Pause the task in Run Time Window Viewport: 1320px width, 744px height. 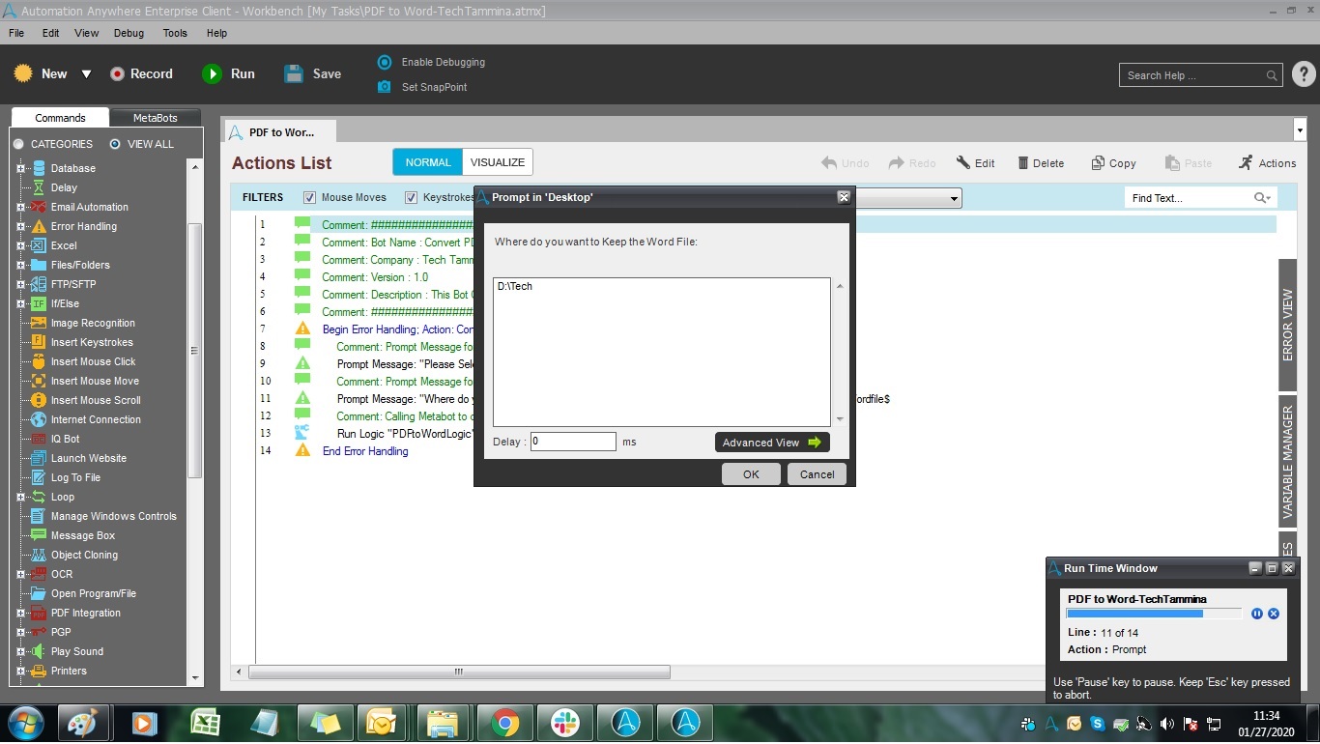(1257, 614)
